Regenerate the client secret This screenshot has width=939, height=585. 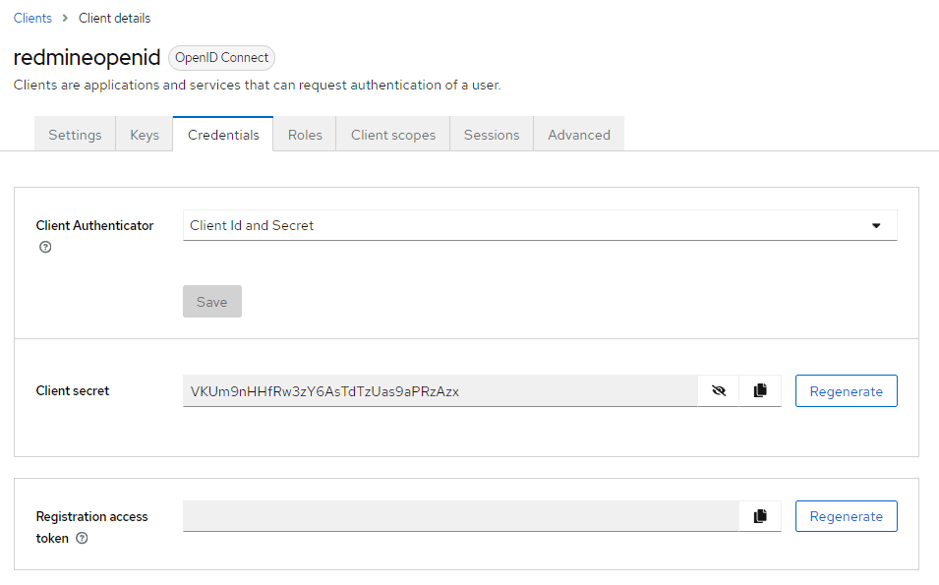pyautogui.click(x=846, y=390)
